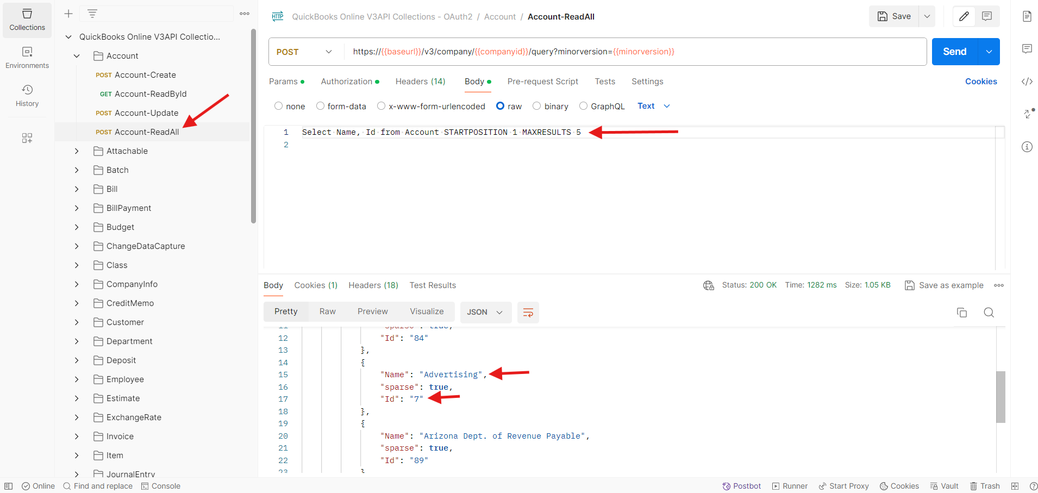Open the code snippet icon in right sidebar
The height and width of the screenshot is (493, 1038).
(1027, 82)
